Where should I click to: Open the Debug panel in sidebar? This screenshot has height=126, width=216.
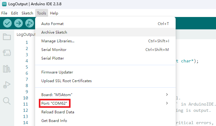[7, 85]
